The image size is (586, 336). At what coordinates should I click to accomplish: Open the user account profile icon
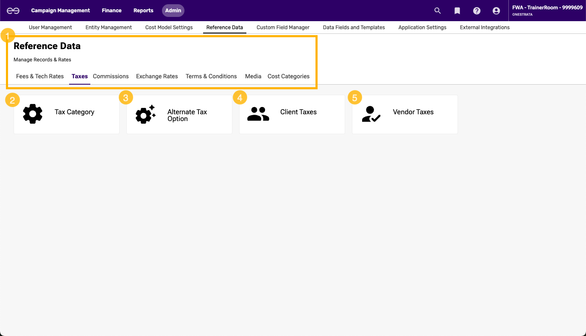(x=496, y=11)
